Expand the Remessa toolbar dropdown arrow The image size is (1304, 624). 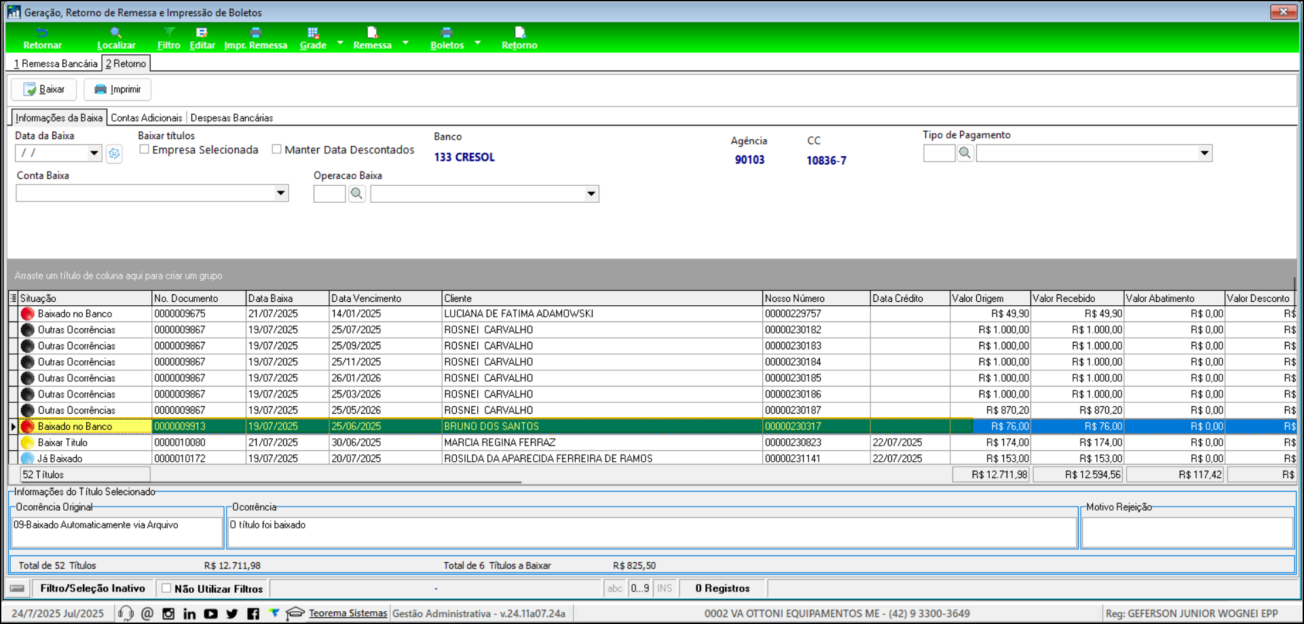(x=405, y=43)
